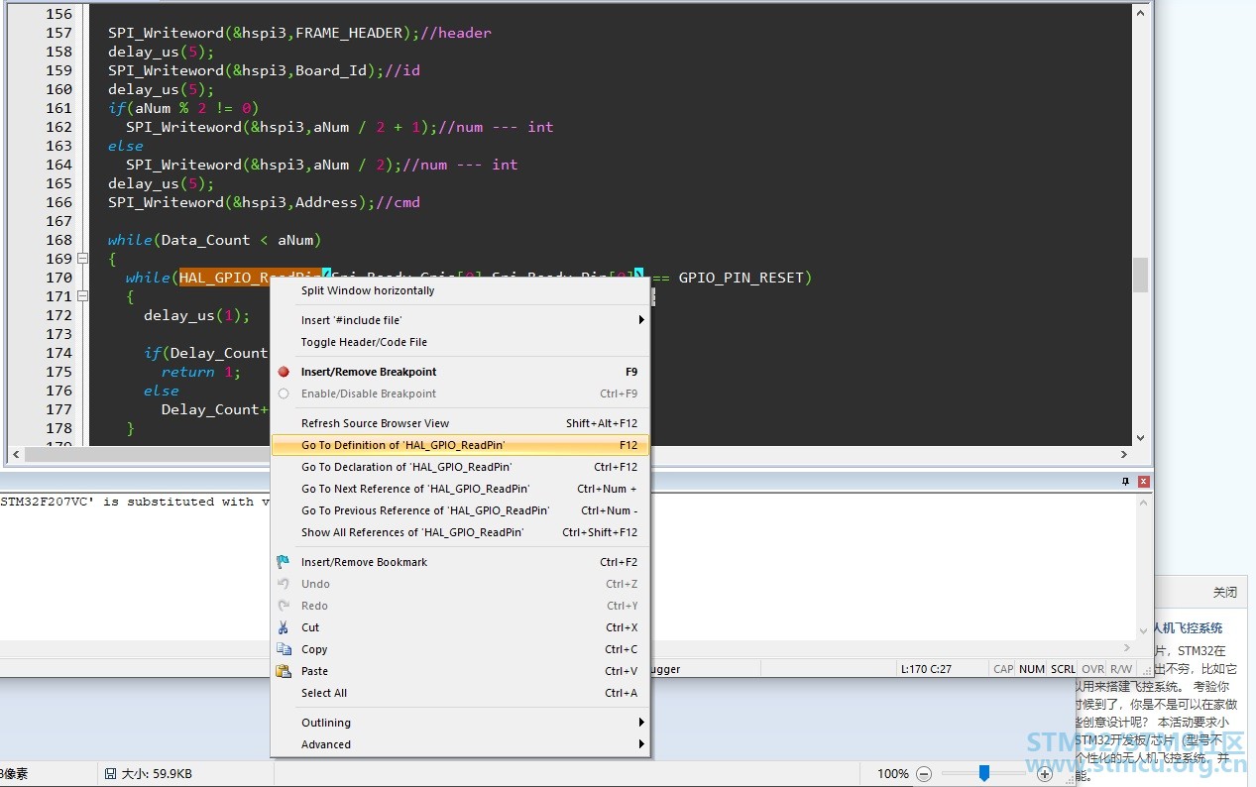Click the 'else' keyword on line 163
1256x787 pixels.
click(126, 146)
